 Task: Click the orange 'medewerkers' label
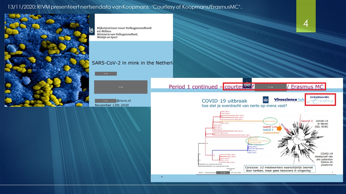[x=271, y=133]
